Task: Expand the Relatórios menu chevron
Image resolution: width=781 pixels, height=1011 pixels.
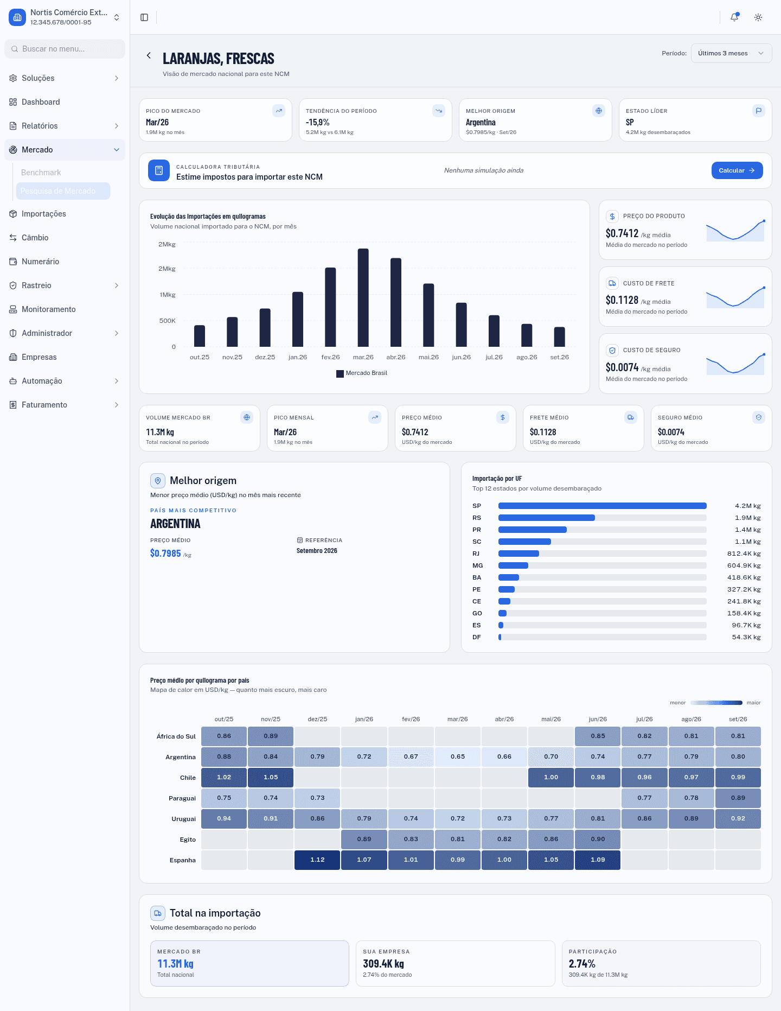Action: (117, 126)
